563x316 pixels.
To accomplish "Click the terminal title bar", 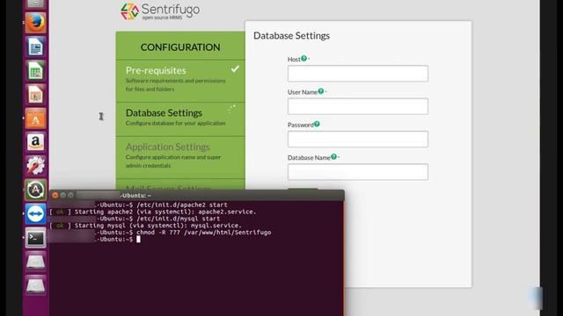I will pyautogui.click(x=197, y=195).
